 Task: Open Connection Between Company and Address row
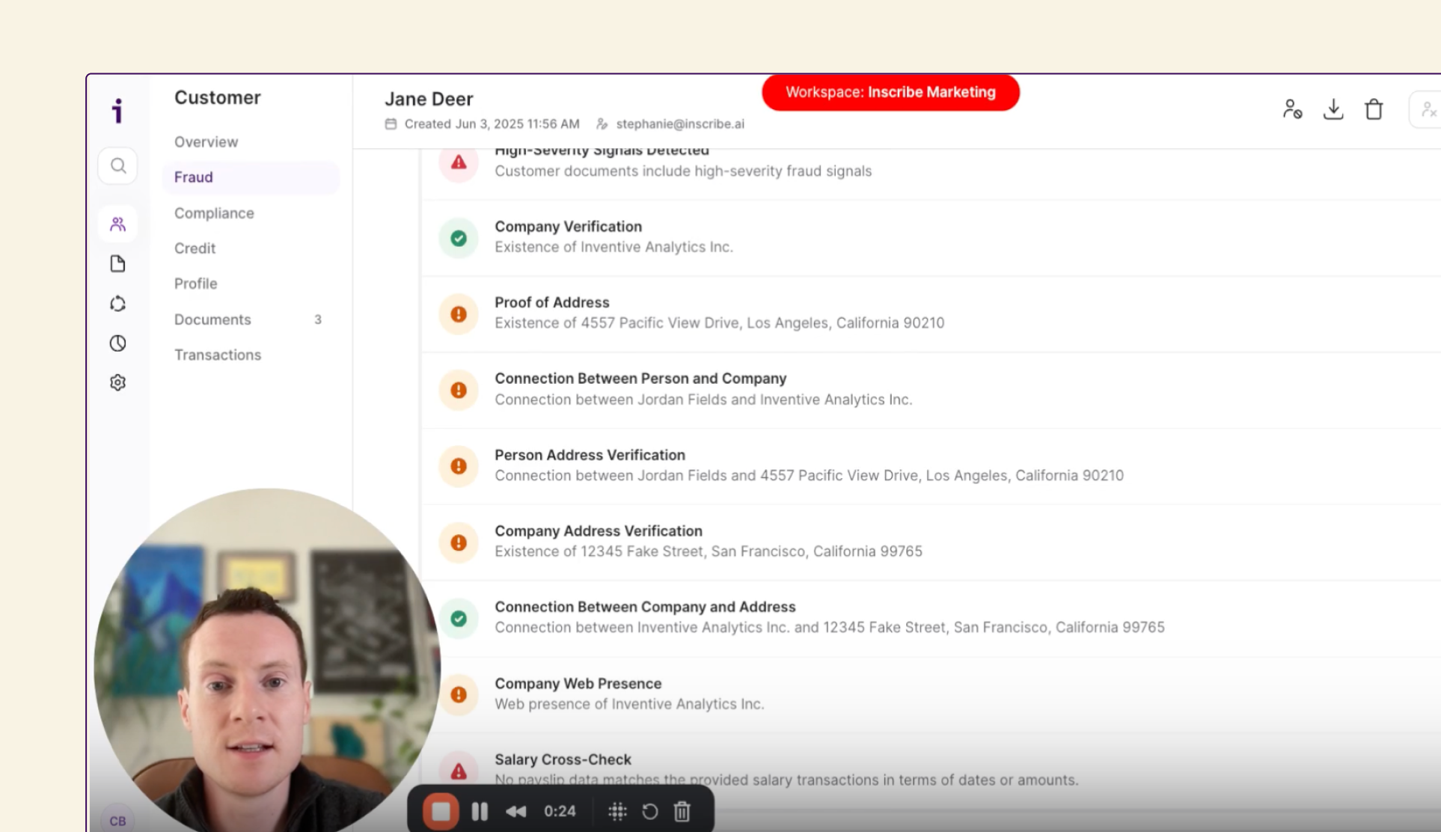[x=931, y=619]
